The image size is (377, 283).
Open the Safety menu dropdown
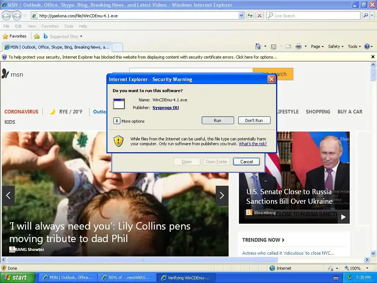coord(336,46)
